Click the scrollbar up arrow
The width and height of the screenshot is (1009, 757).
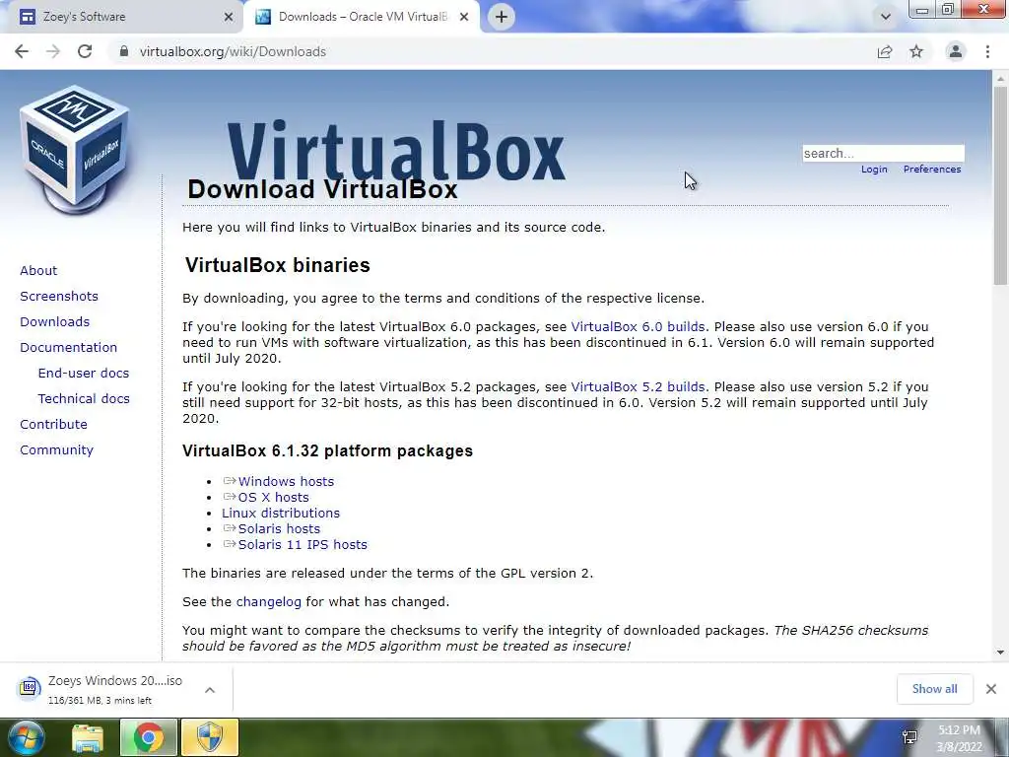(x=1000, y=78)
